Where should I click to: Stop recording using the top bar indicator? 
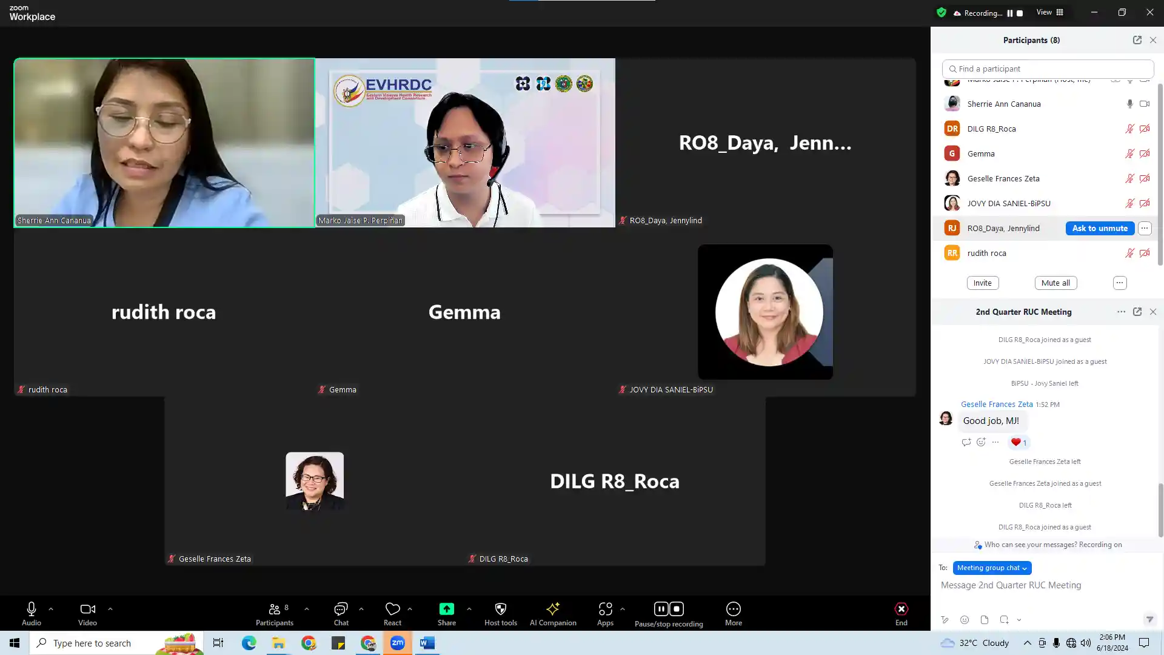coord(1020,13)
